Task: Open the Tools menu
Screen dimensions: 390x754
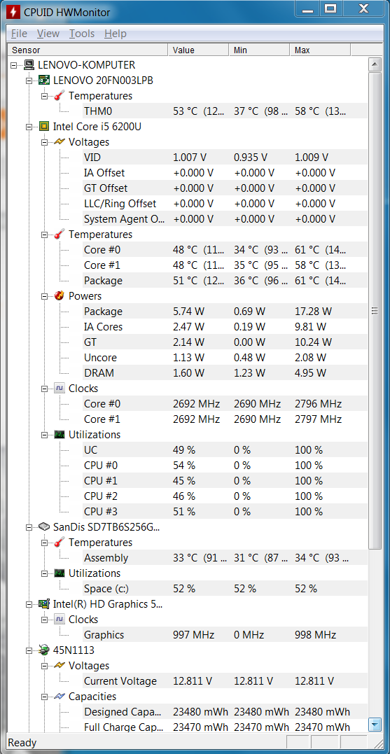Action: pos(82,34)
